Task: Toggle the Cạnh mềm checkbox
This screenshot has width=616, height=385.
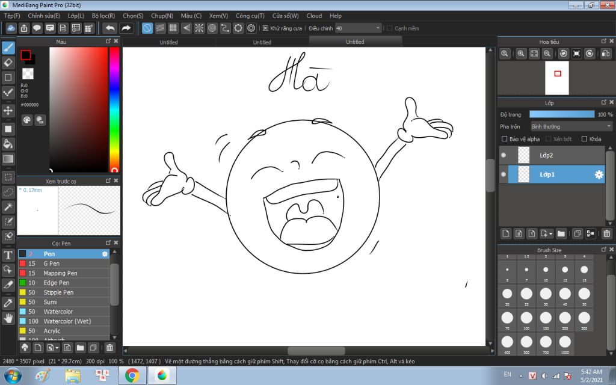Action: point(389,28)
